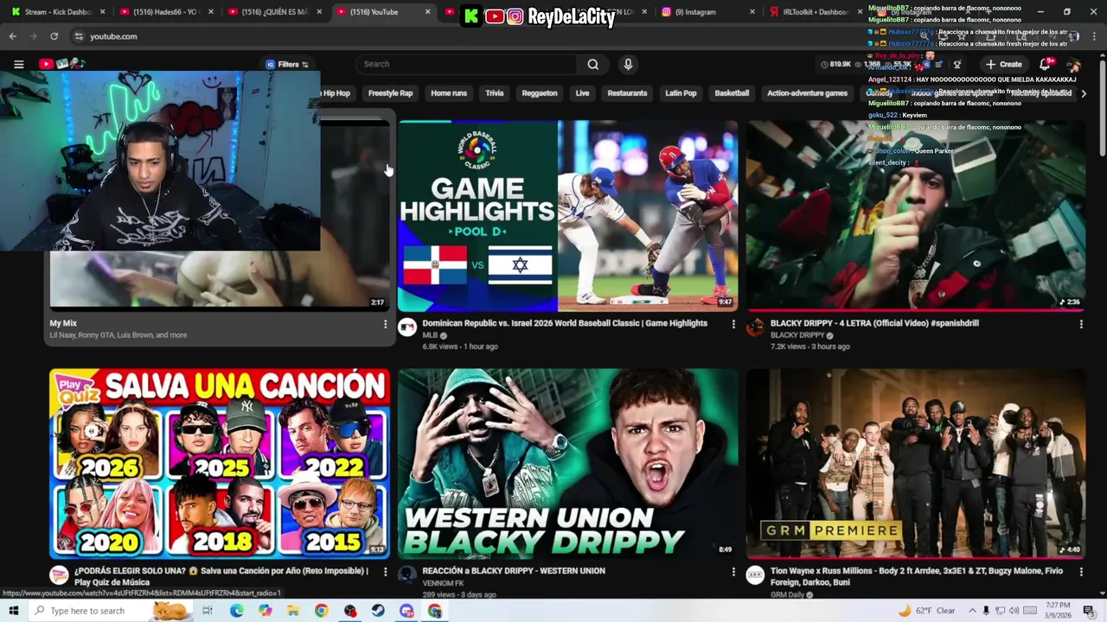Screen dimensions: 1107x622
Task: Click the Play Quiz de Música avatar
Action: pyautogui.click(x=59, y=575)
